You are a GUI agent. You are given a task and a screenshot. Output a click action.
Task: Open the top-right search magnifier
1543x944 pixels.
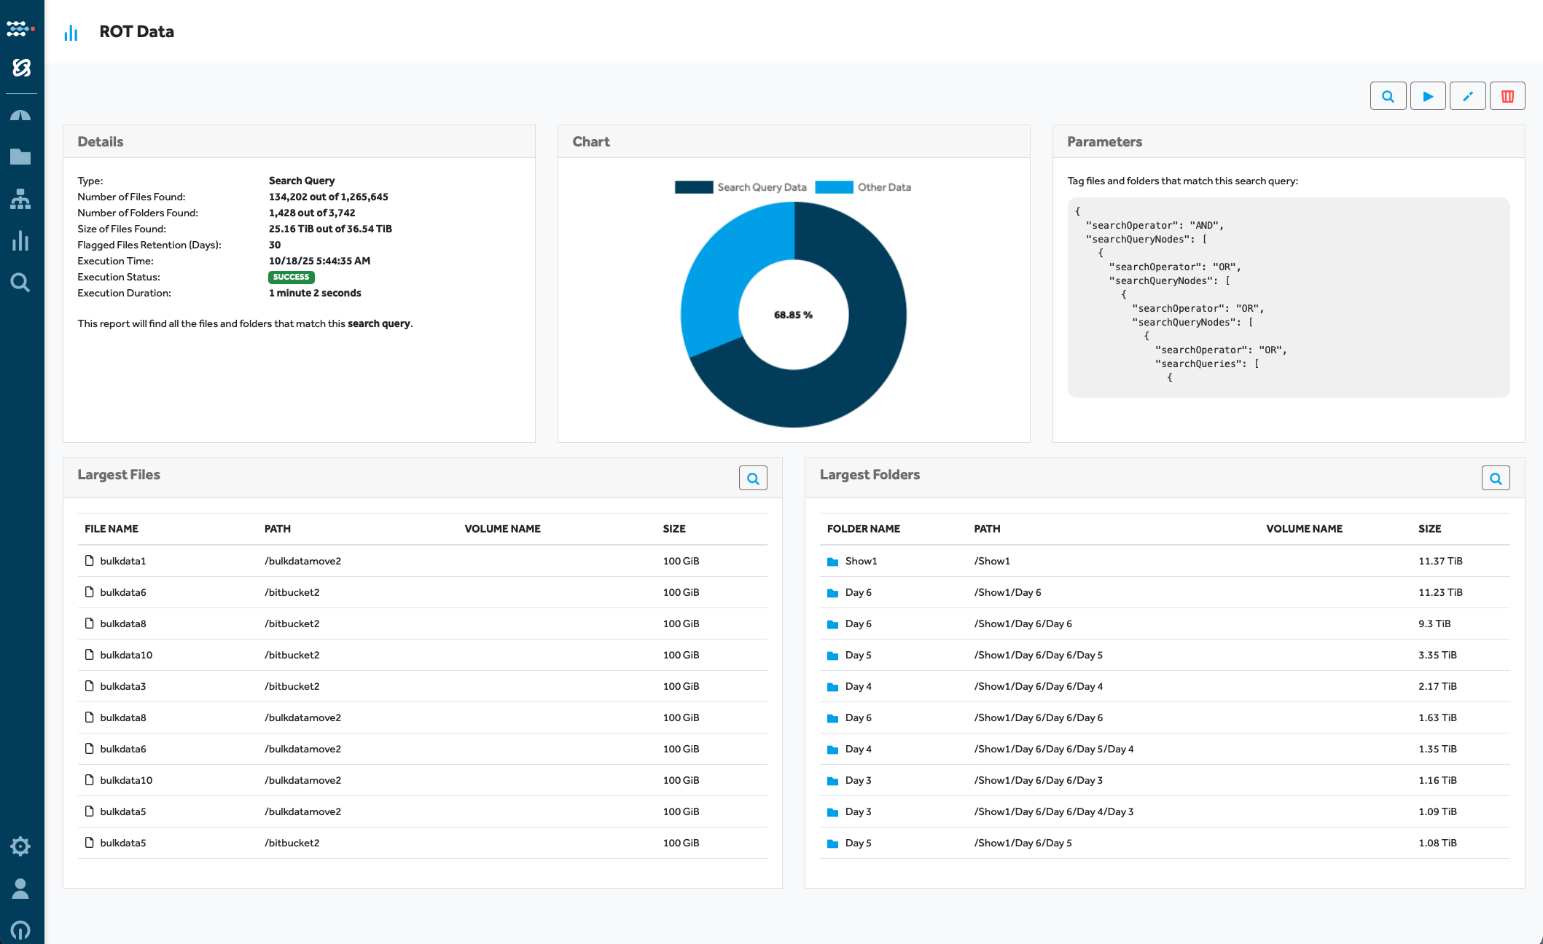coord(1388,95)
